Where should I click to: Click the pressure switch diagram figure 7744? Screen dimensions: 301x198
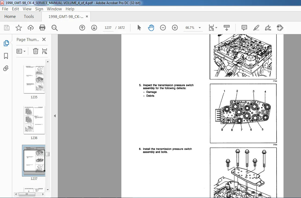(243, 114)
